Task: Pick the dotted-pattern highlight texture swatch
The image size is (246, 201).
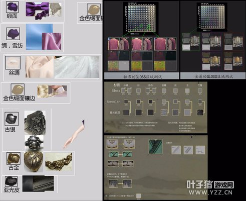Action: coord(164,113)
